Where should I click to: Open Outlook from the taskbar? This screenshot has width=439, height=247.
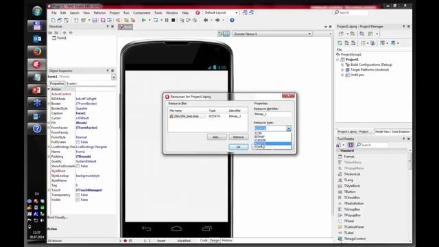pyautogui.click(x=37, y=39)
